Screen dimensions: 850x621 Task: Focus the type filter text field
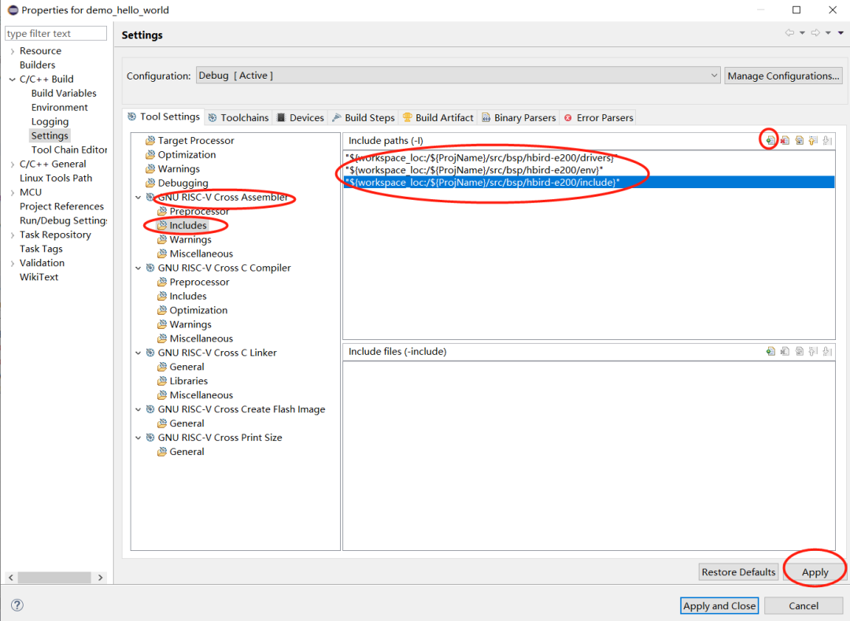(x=56, y=34)
